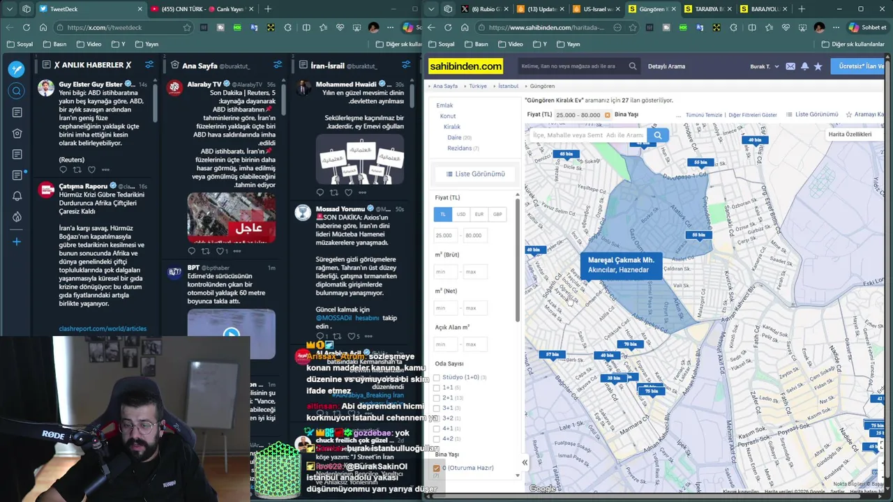
Task: Click the minimum price field showing 25.000
Action: tap(444, 235)
